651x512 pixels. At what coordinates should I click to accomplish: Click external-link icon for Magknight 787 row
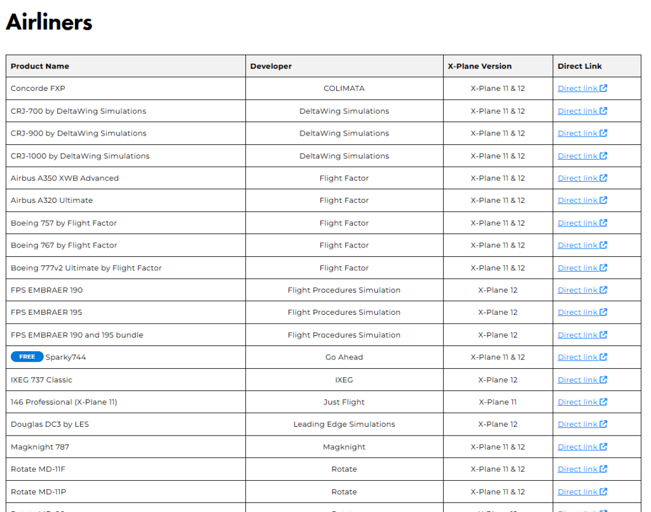pyautogui.click(x=603, y=446)
